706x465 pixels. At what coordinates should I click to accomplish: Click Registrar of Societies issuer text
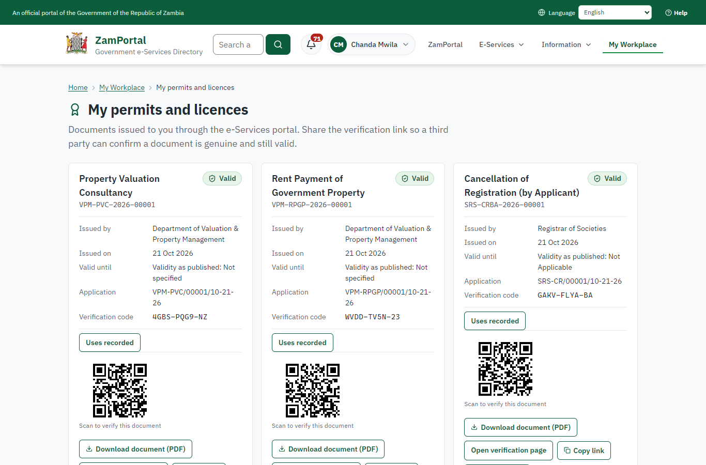(x=572, y=228)
